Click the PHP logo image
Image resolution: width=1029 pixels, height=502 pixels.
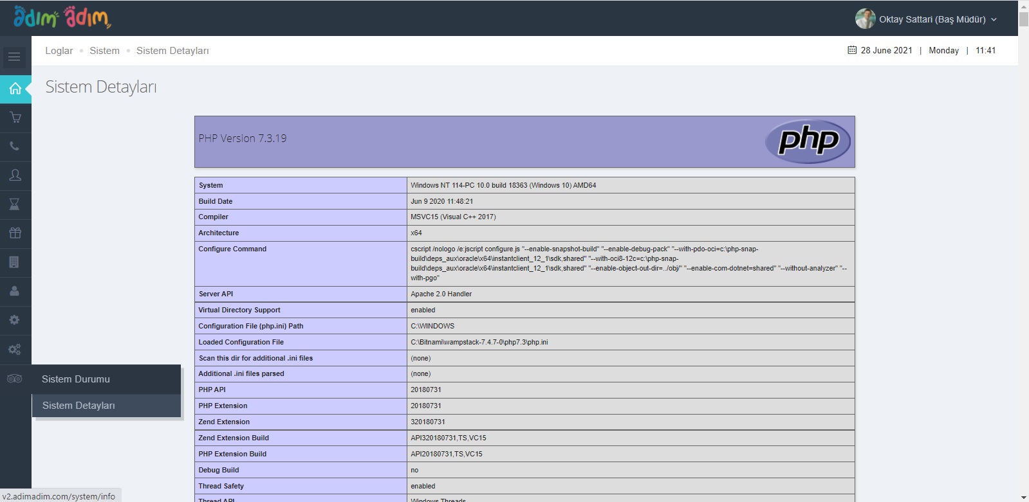pyautogui.click(x=808, y=141)
